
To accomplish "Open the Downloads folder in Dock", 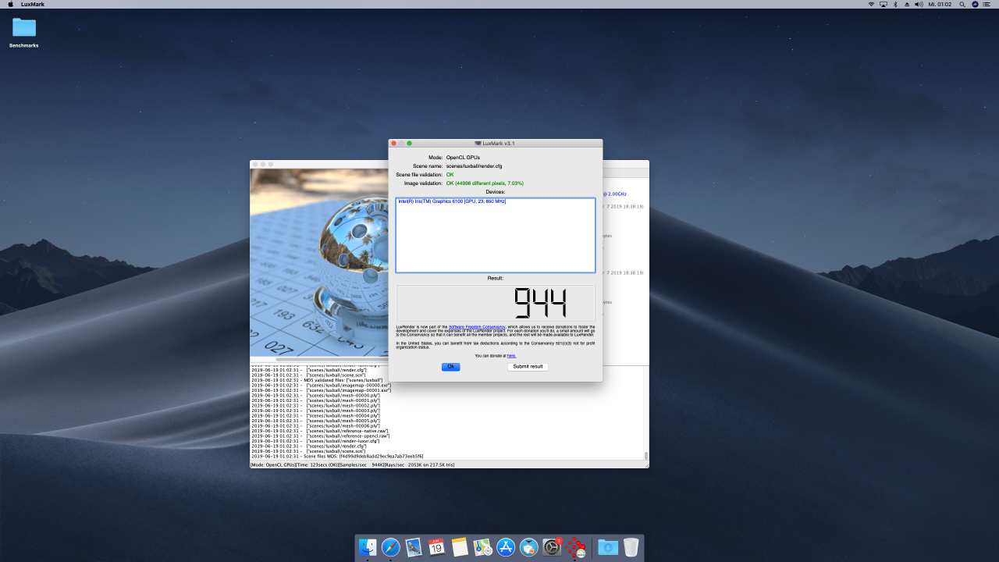I will (x=608, y=547).
